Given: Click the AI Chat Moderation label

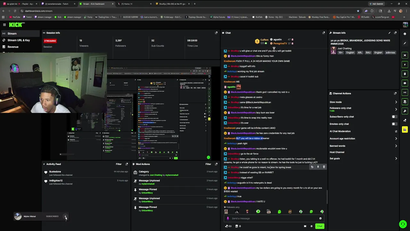Looking at the screenshot, I should [340, 131].
